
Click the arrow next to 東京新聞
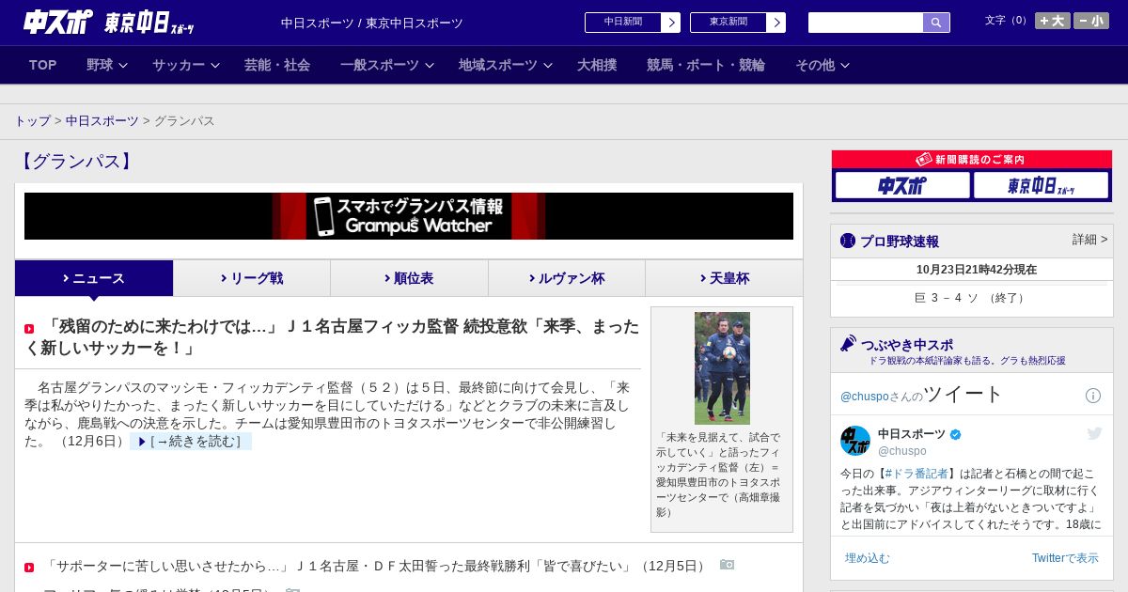776,23
